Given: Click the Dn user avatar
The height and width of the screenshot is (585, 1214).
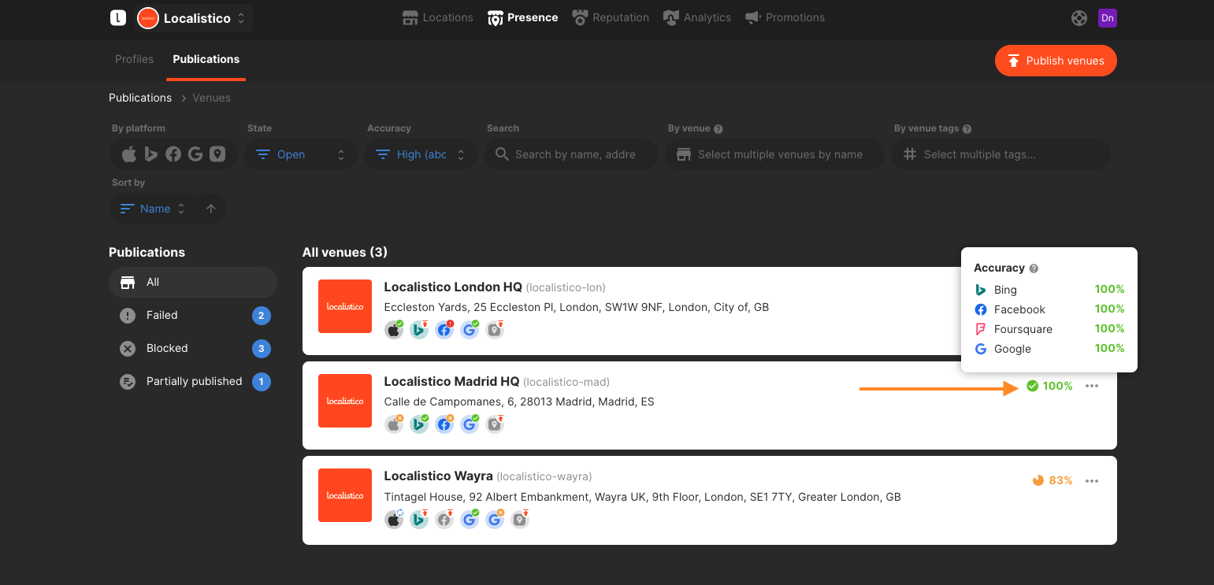Looking at the screenshot, I should tap(1108, 18).
